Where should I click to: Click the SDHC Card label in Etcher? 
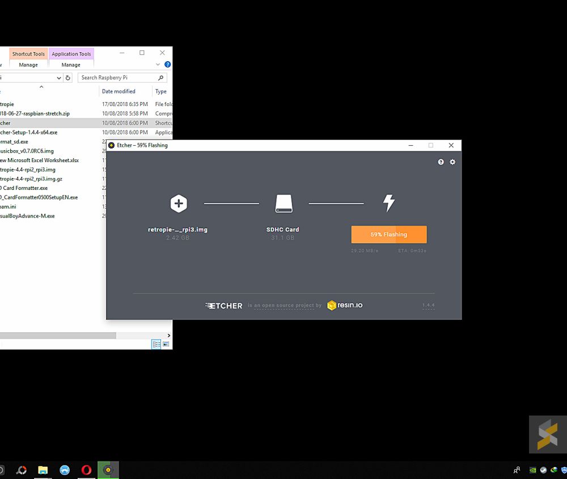pyautogui.click(x=283, y=230)
